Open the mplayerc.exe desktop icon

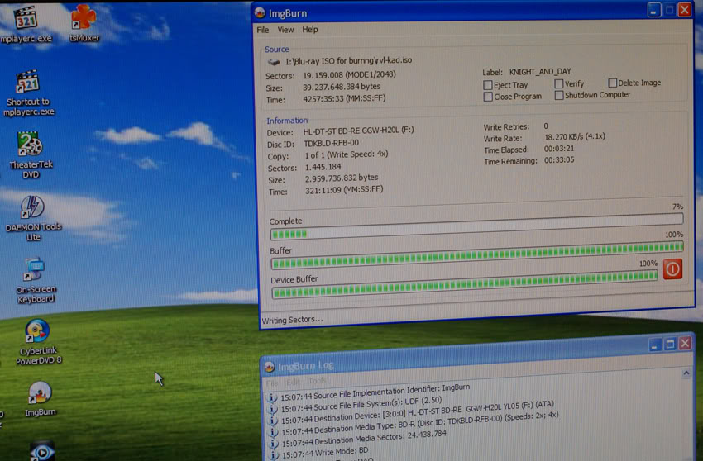click(26, 20)
